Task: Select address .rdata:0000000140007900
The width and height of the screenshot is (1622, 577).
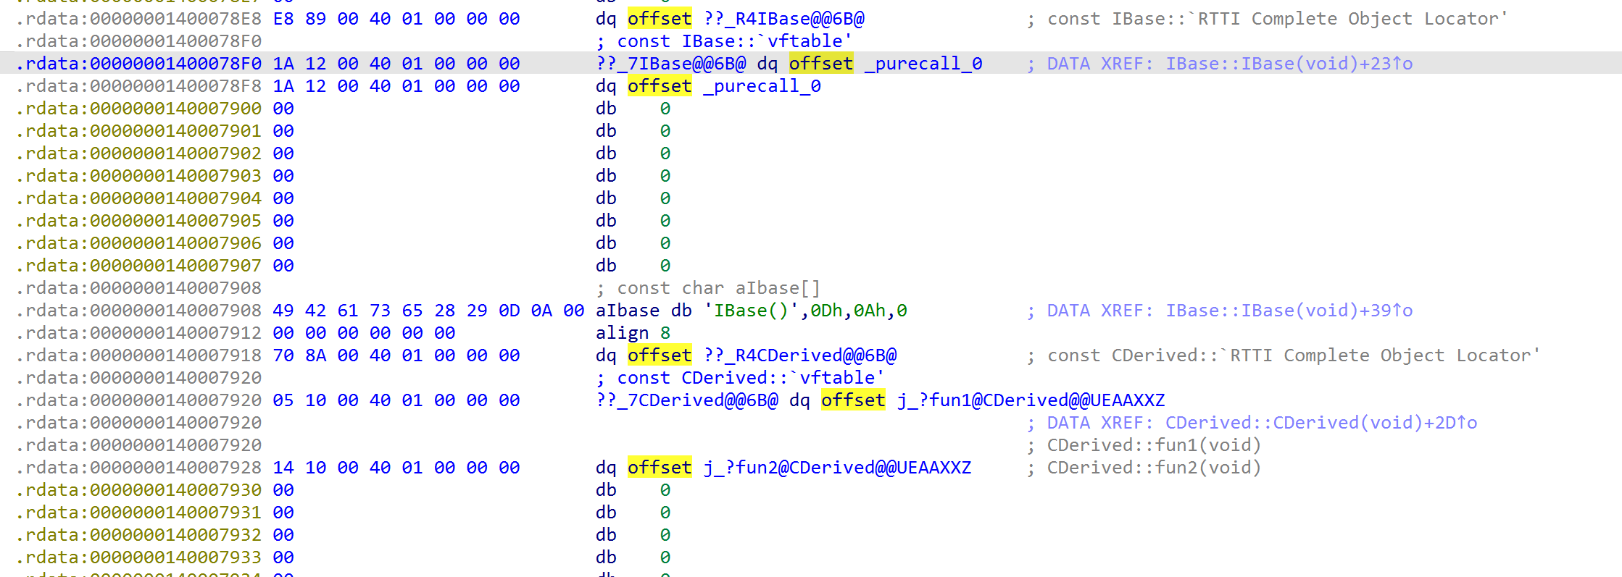Action: pos(138,109)
